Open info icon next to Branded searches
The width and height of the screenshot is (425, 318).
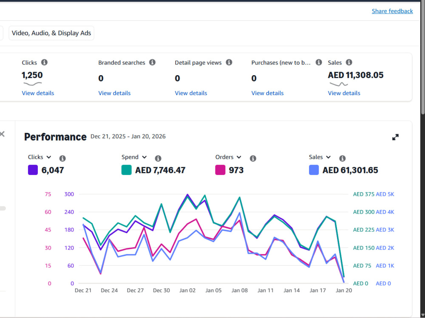coord(152,62)
